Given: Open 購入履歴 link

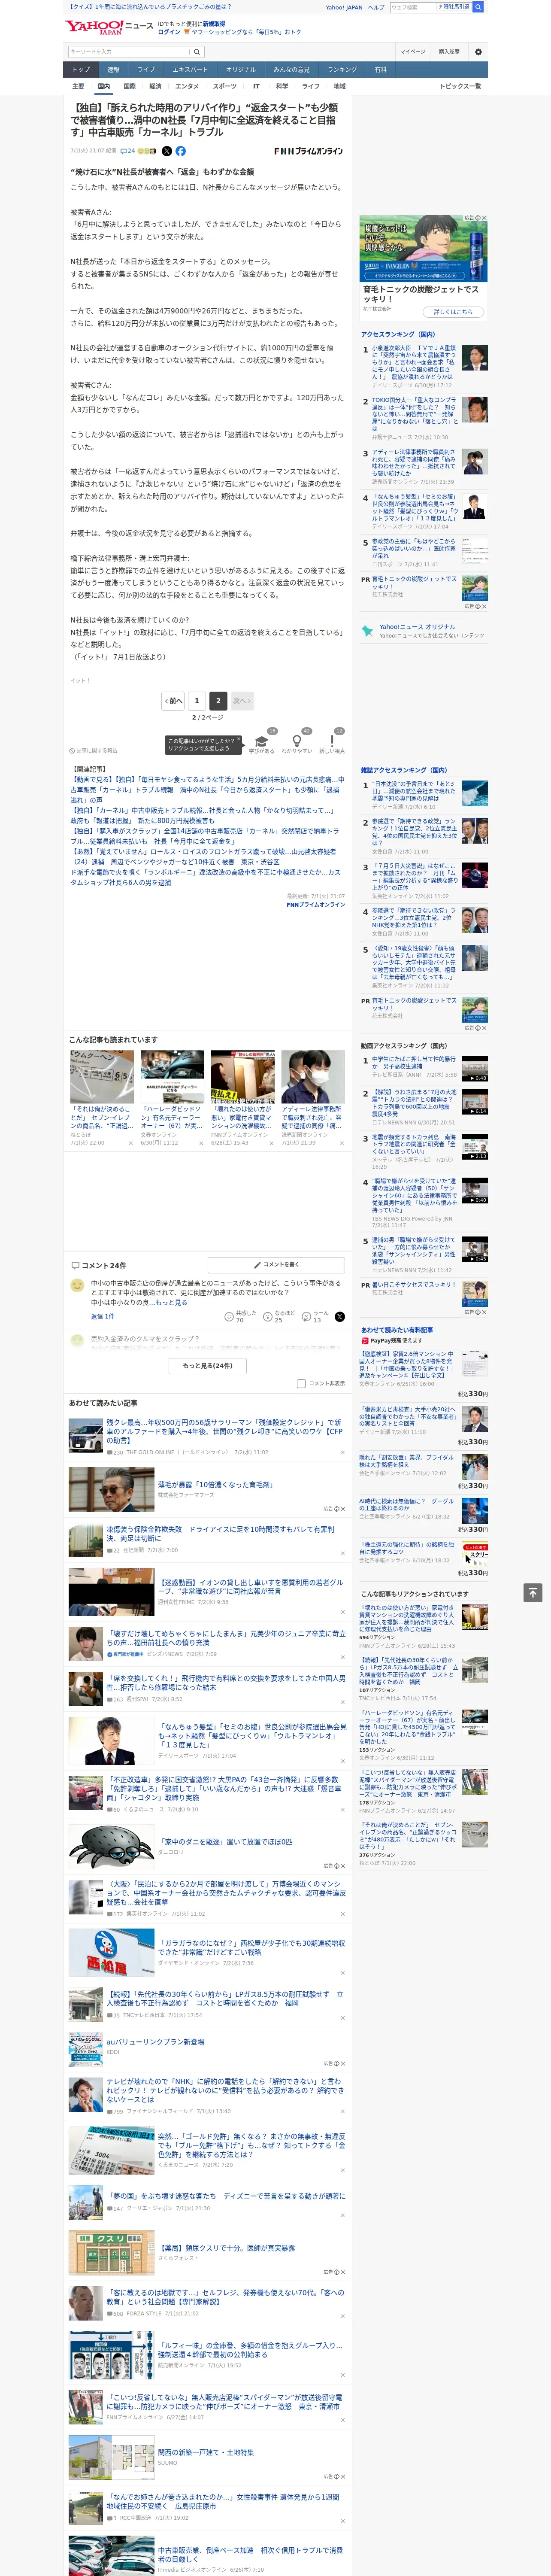Looking at the screenshot, I should pyautogui.click(x=449, y=52).
